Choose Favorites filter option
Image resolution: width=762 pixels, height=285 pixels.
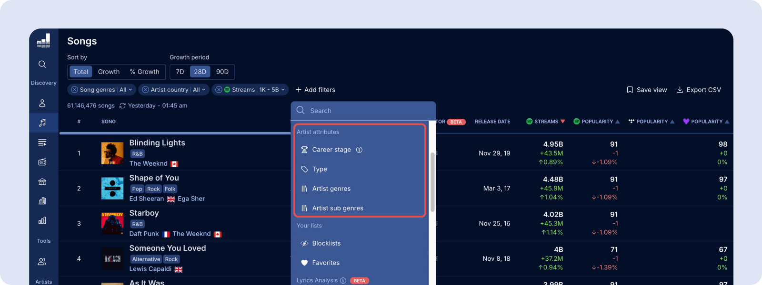360,263
